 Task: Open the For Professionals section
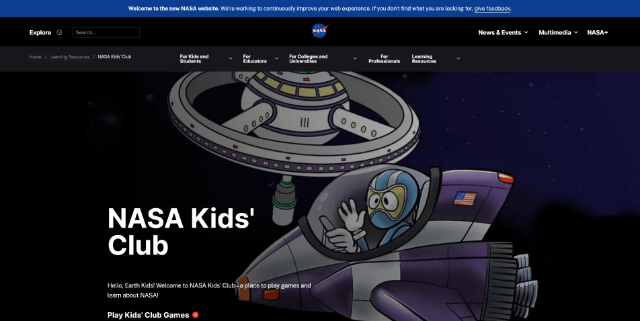[x=384, y=58]
